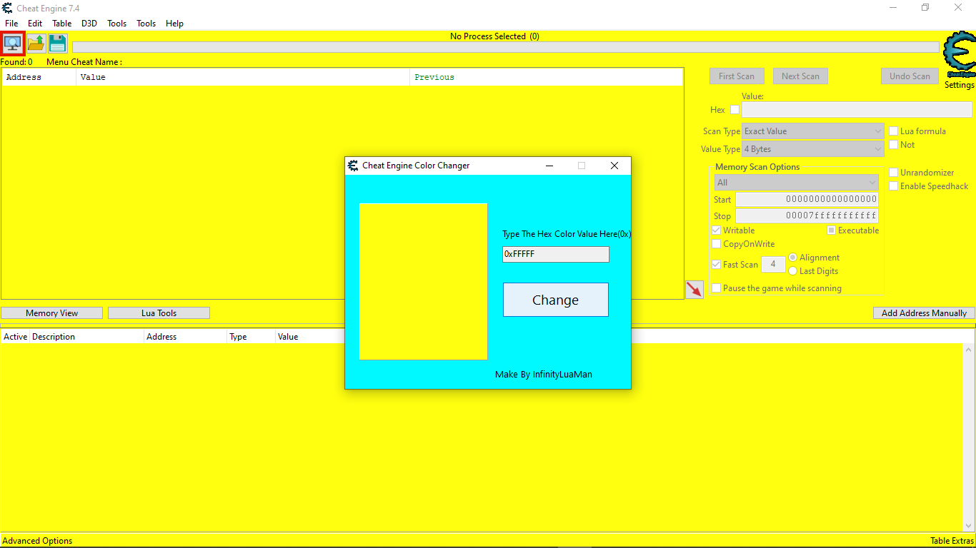Image resolution: width=976 pixels, height=548 pixels.
Task: Click the "Found: 0" label
Action: [x=16, y=62]
